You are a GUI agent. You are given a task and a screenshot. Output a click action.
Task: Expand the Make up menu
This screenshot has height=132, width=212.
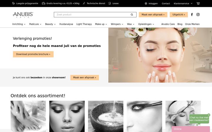point(101,24)
